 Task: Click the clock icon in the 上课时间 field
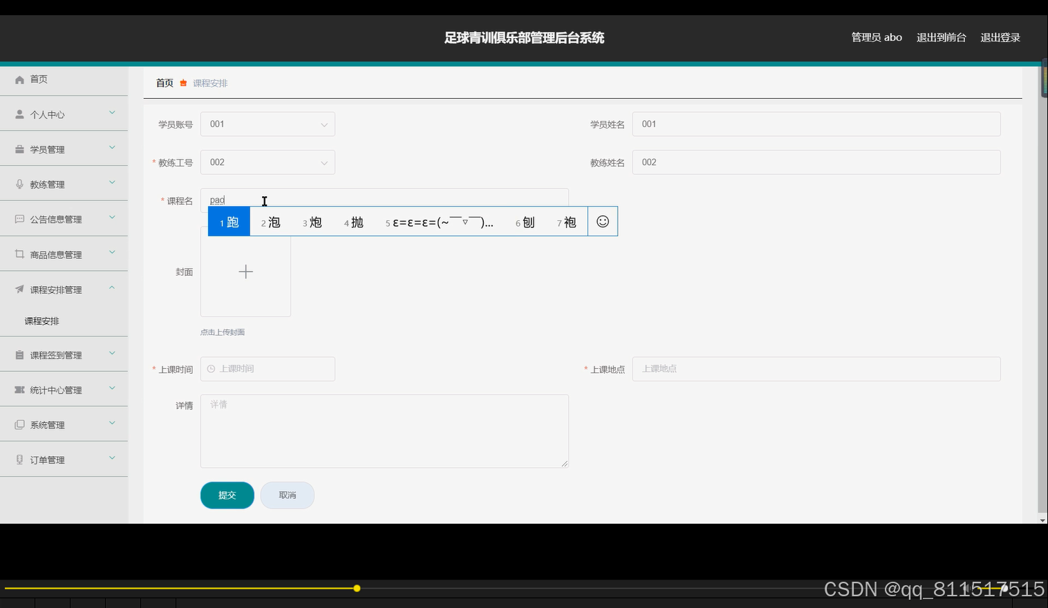pyautogui.click(x=210, y=368)
